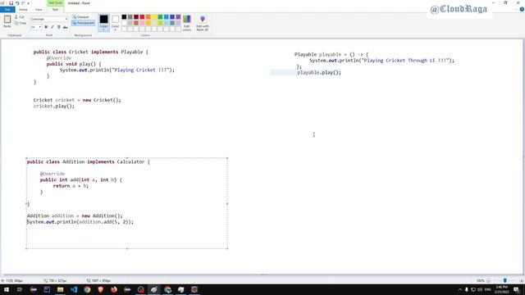Switch to the View ribbon tab

point(39,9)
